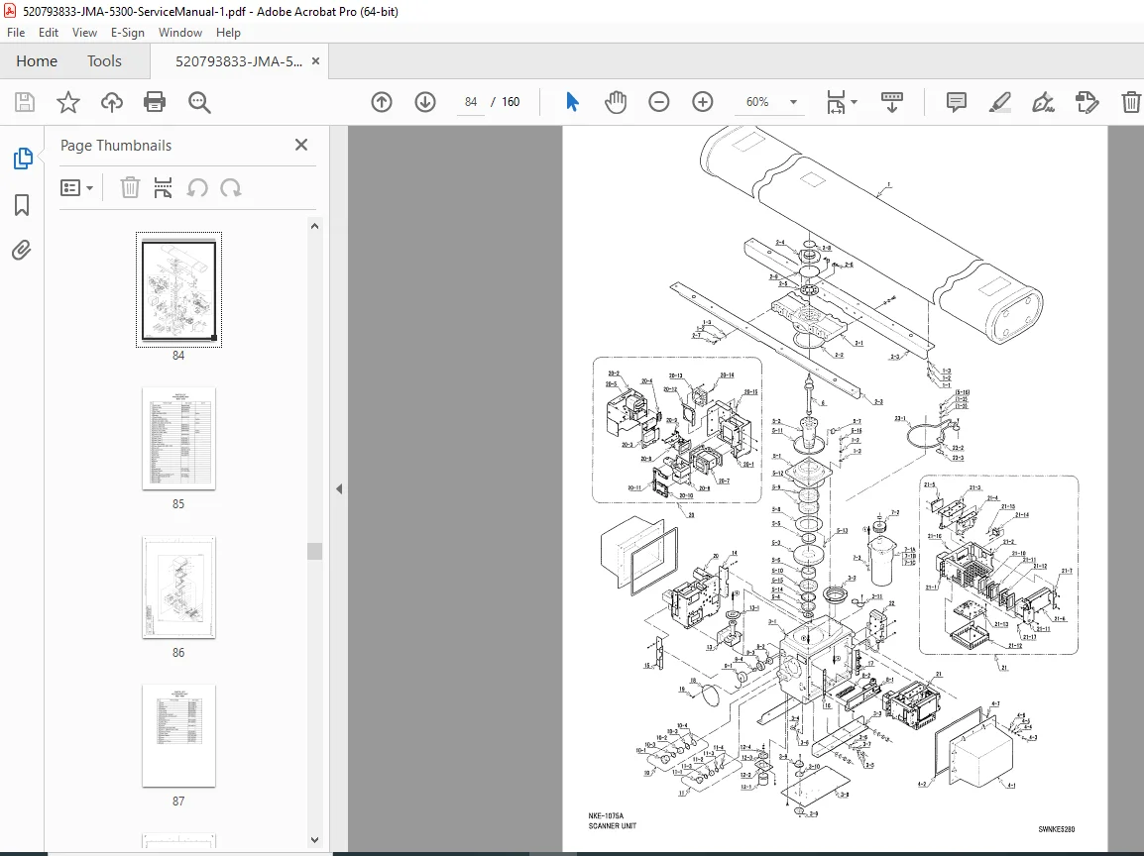Select page 86 thumbnail

178,588
